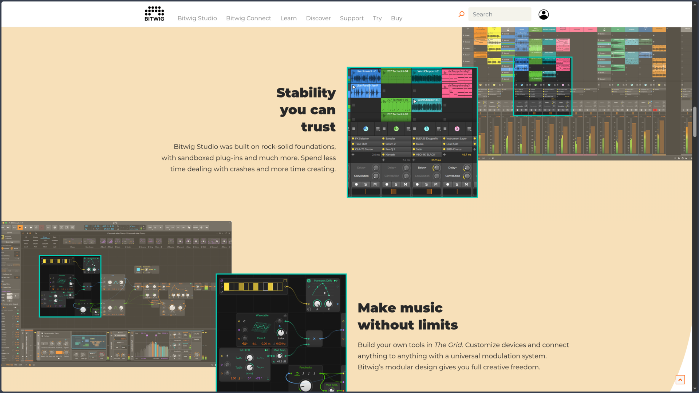Adjust the Index knob on enlarged Wavetable module
Screen dimensions: 699x393
click(x=281, y=333)
